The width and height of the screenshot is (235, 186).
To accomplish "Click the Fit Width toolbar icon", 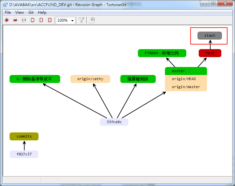I will click(41, 20).
